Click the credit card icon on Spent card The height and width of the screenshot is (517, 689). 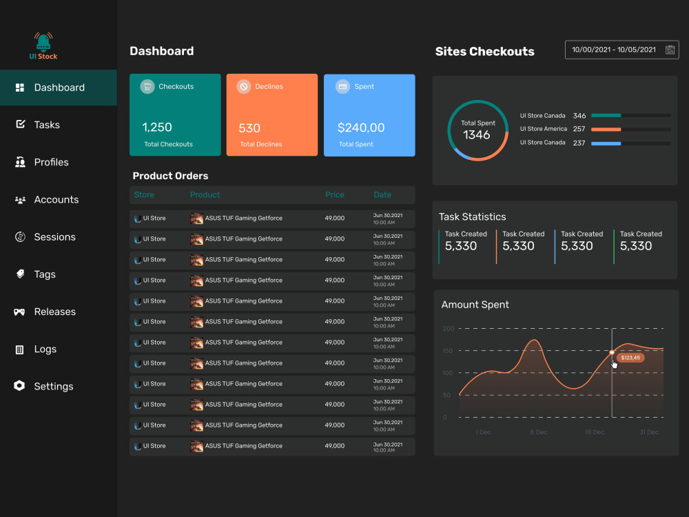click(342, 87)
